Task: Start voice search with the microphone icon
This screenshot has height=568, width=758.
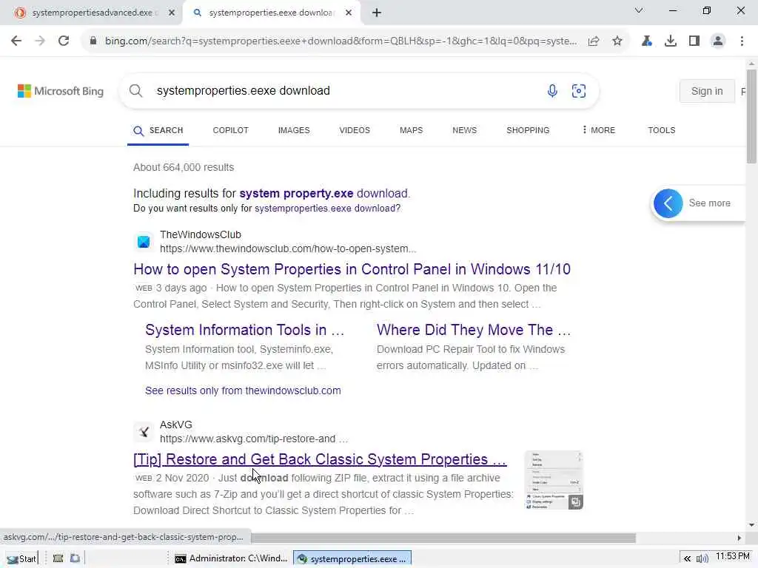Action: point(552,91)
